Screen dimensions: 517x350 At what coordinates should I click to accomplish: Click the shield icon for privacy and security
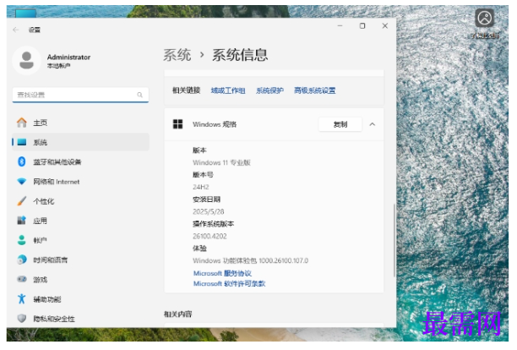pos(22,319)
